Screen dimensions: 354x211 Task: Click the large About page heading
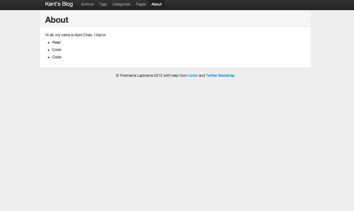coord(57,20)
